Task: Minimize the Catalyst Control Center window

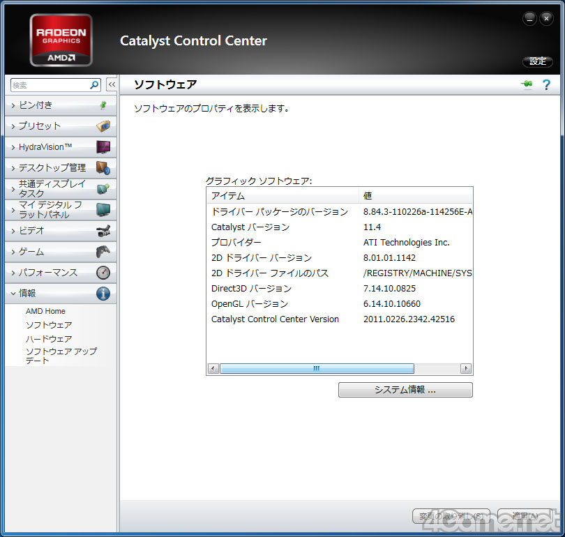Action: click(x=529, y=19)
